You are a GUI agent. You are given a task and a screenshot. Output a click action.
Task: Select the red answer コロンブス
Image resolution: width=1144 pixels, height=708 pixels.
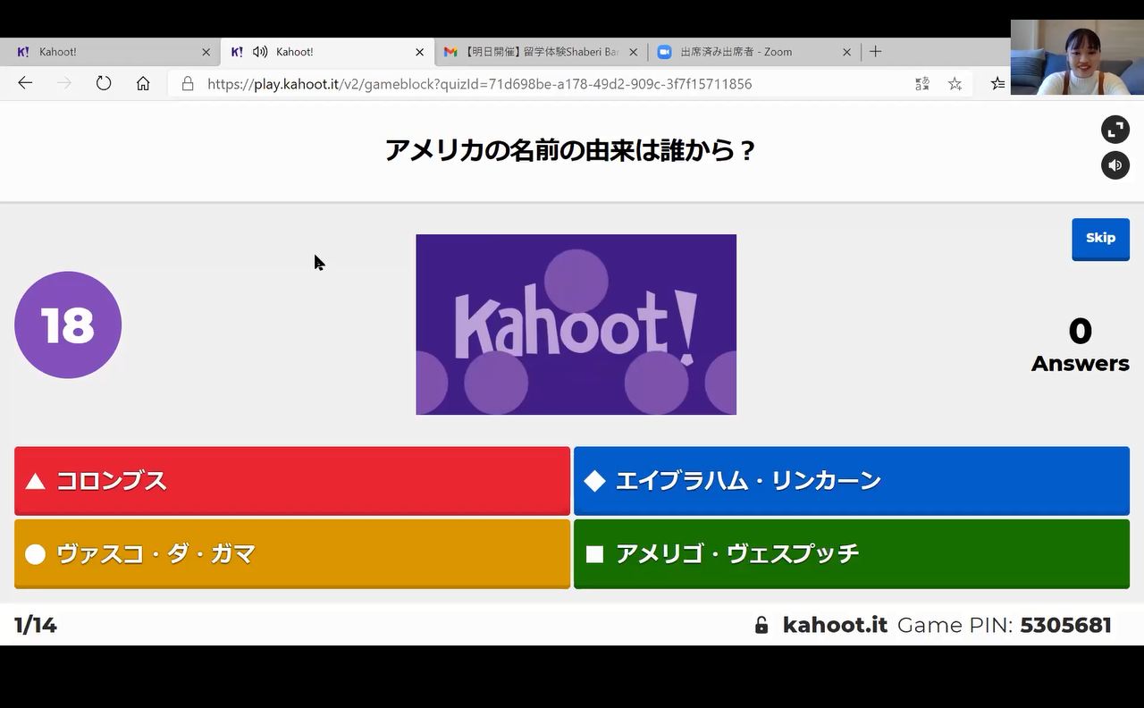(292, 481)
